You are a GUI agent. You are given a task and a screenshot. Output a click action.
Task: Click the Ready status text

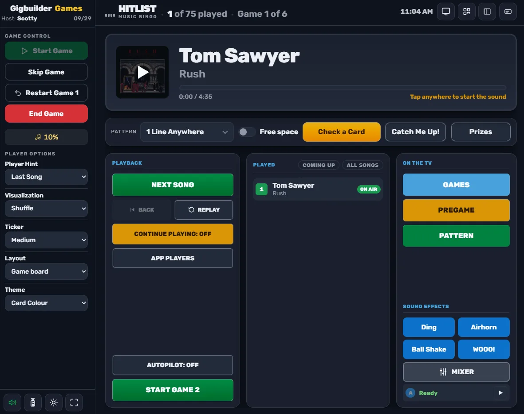coord(428,393)
